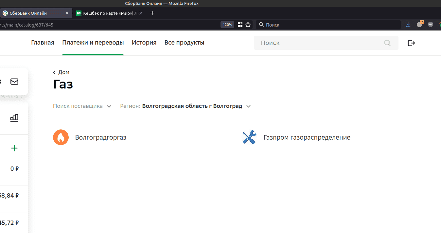Click the green plus icon in sidebar

(14, 148)
